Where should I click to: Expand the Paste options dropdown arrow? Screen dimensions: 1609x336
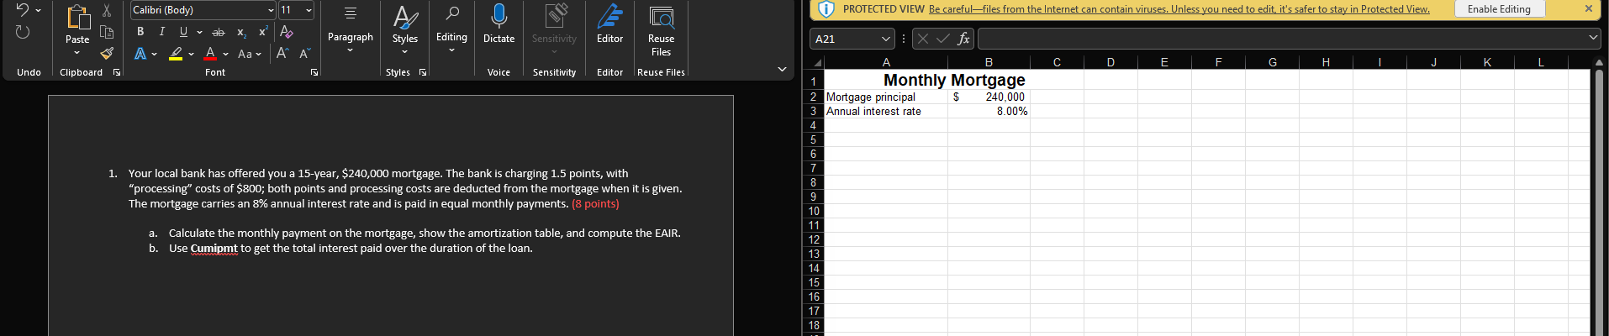coord(77,52)
